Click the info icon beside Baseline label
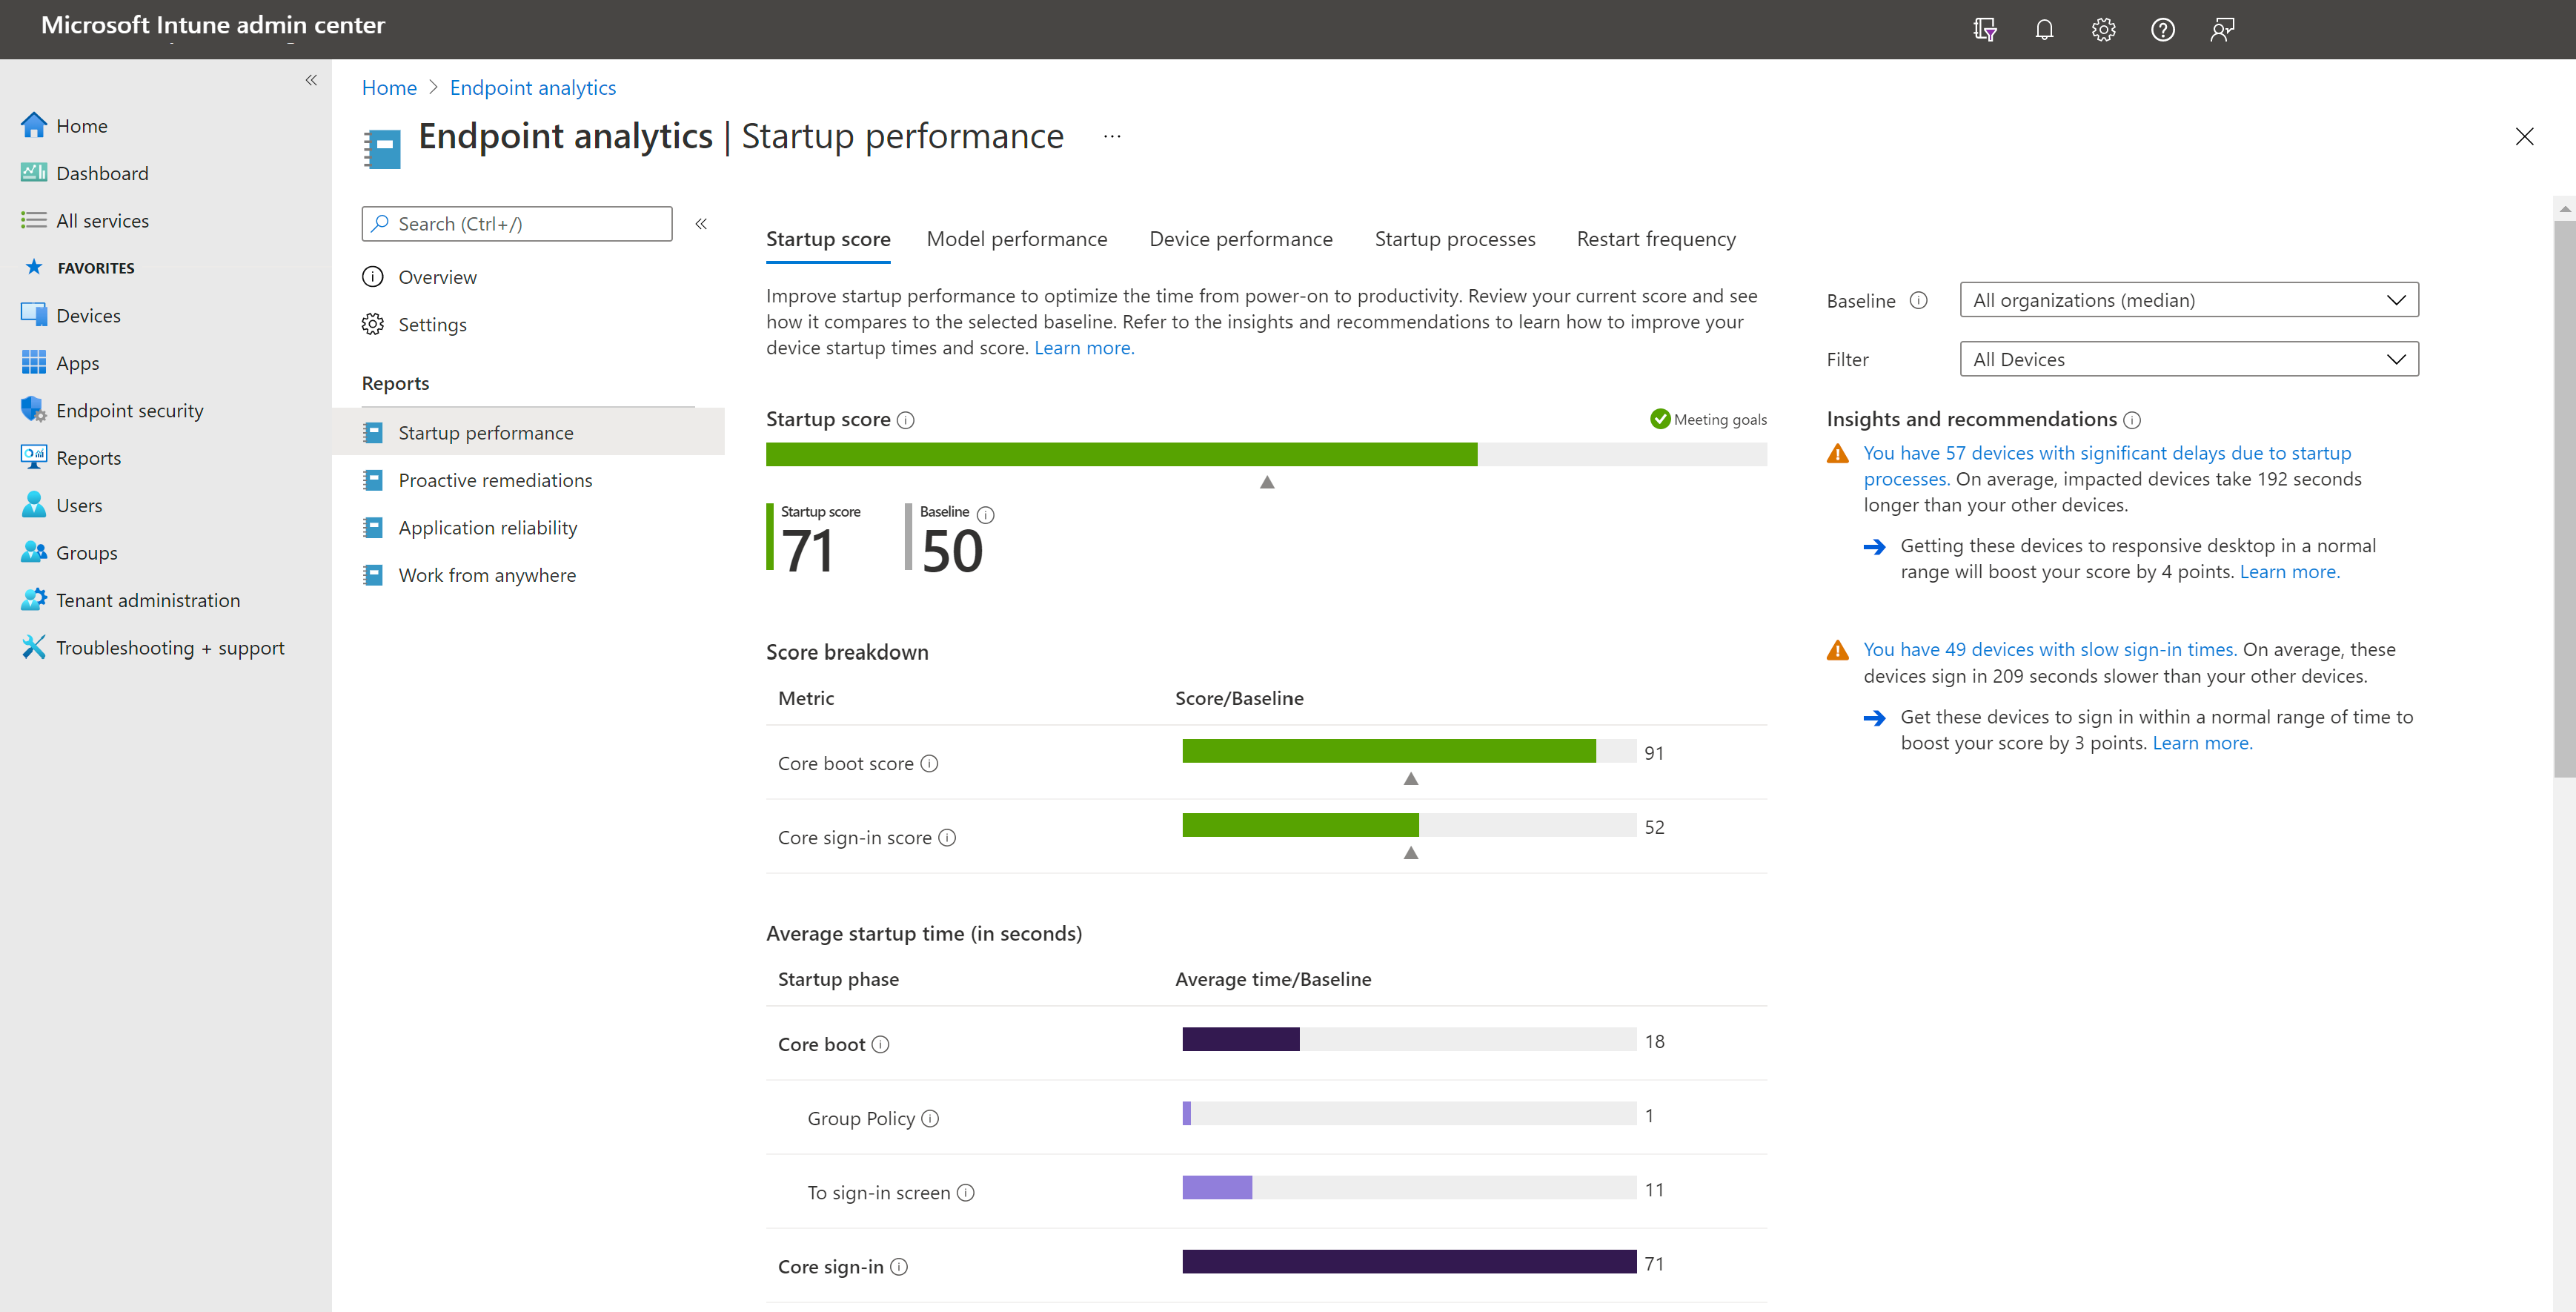This screenshot has height=1312, width=2576. [1918, 300]
